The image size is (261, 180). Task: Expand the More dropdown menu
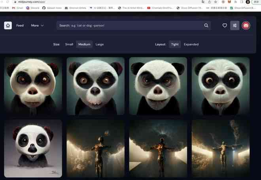(x=38, y=26)
